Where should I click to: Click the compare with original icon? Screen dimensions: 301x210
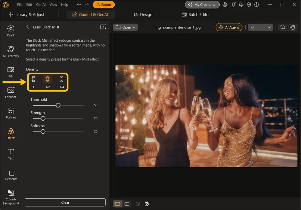click(x=147, y=204)
